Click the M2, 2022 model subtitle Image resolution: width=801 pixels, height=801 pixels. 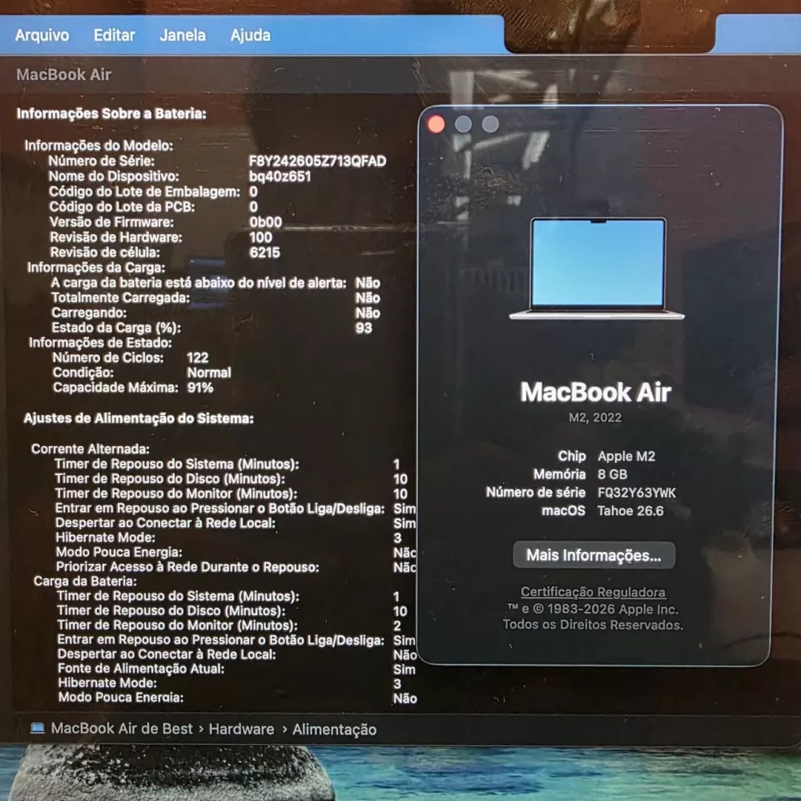pyautogui.click(x=595, y=417)
